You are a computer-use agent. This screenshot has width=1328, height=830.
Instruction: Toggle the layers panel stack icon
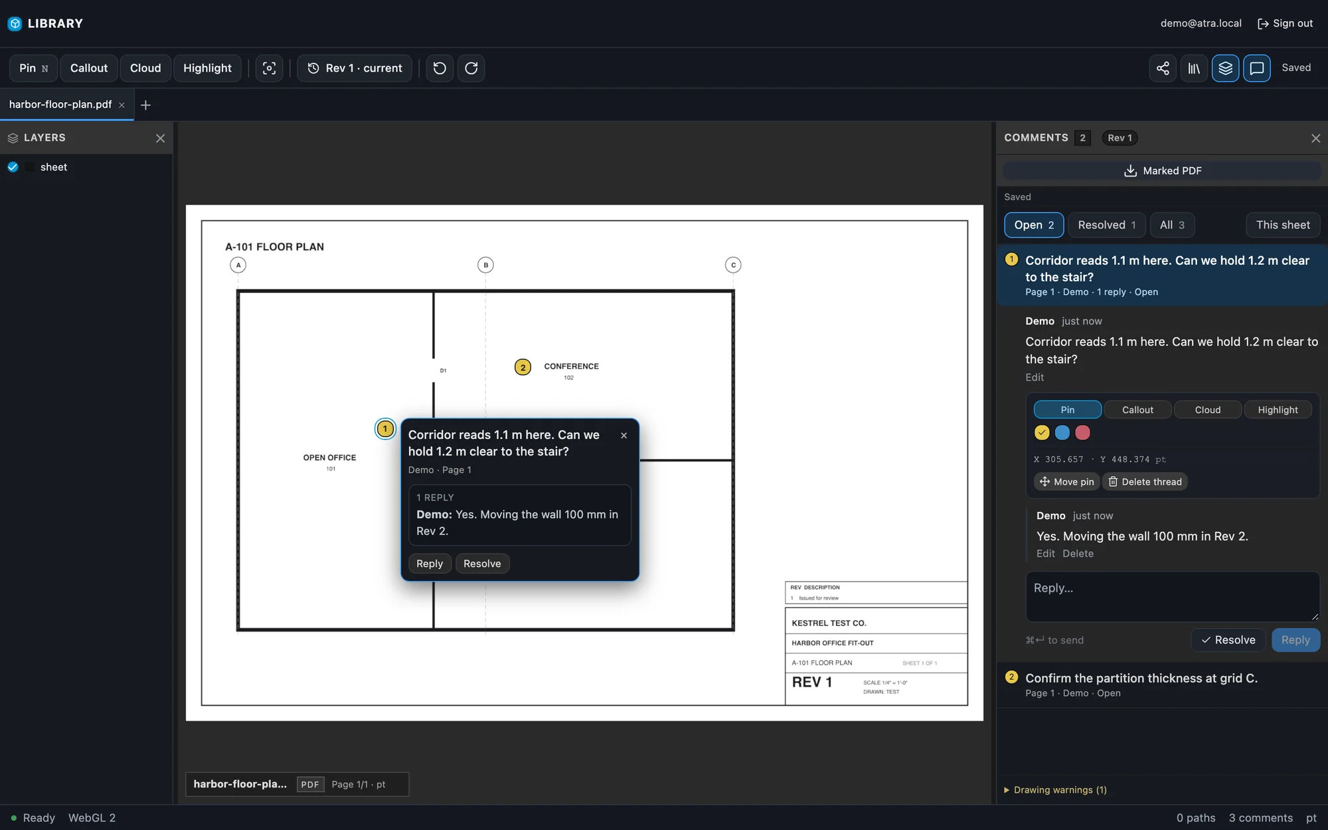pyautogui.click(x=1225, y=68)
